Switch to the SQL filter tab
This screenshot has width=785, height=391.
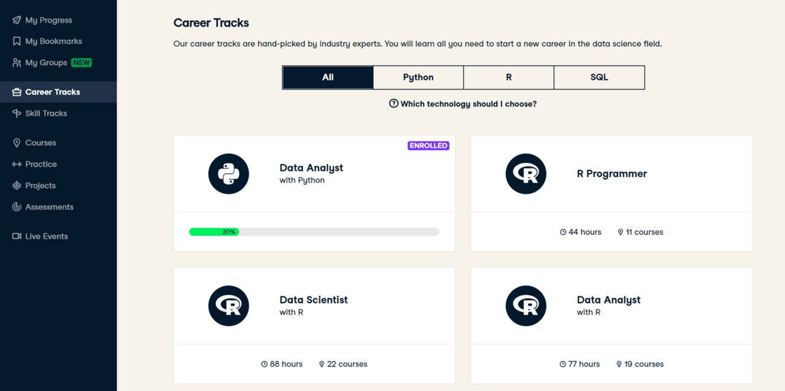599,77
